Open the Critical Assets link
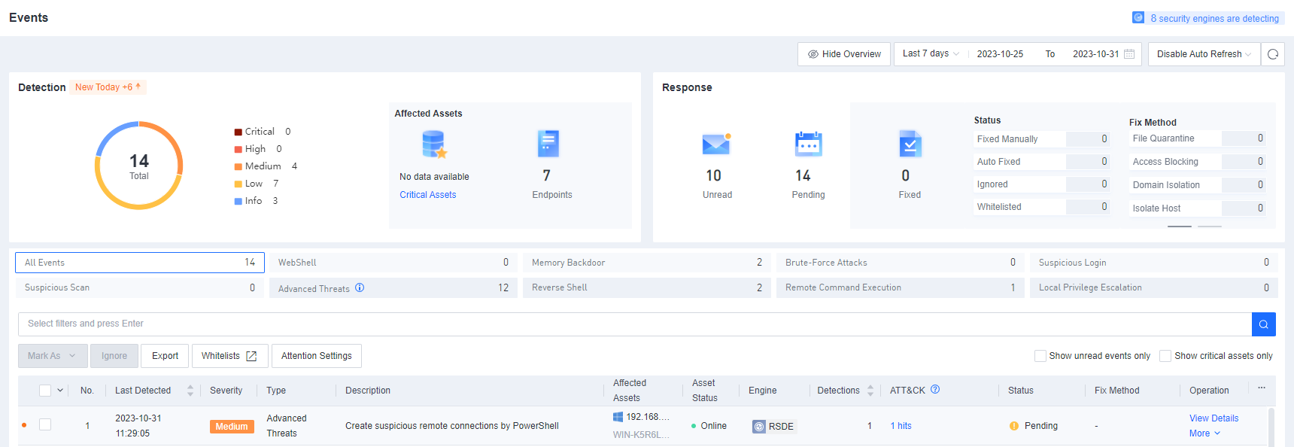This screenshot has height=447, width=1294. (x=427, y=195)
